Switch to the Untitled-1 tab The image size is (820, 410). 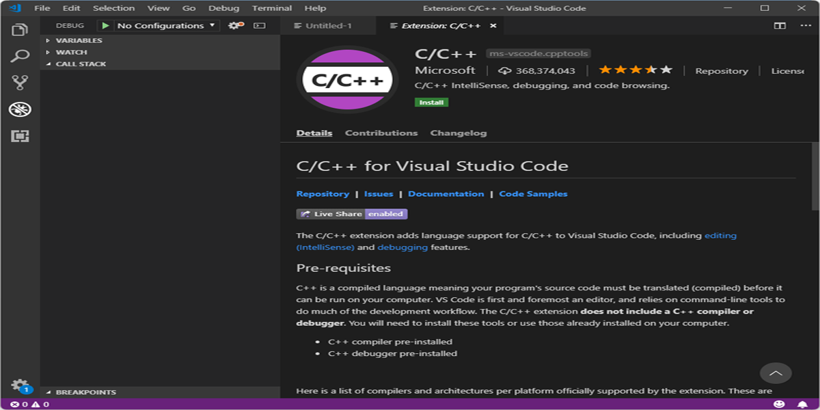click(328, 26)
